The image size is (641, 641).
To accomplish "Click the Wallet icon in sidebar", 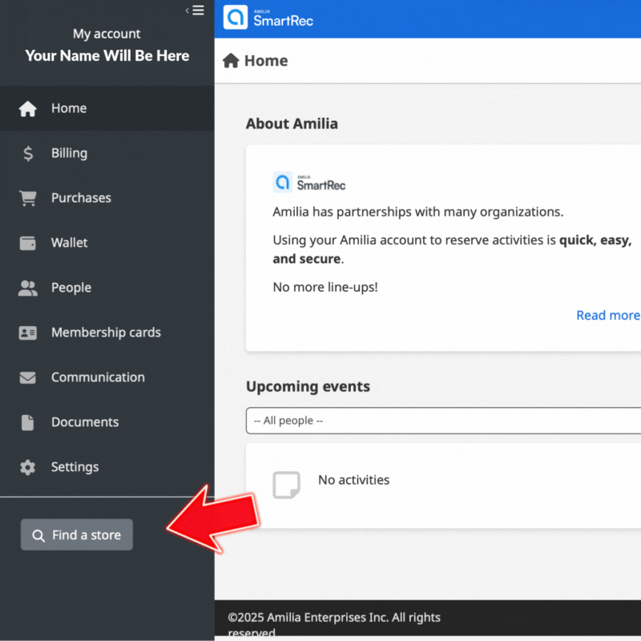I will (28, 244).
